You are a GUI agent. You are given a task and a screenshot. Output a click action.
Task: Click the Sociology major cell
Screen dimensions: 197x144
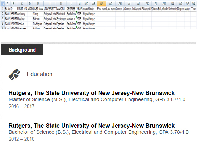61,19
